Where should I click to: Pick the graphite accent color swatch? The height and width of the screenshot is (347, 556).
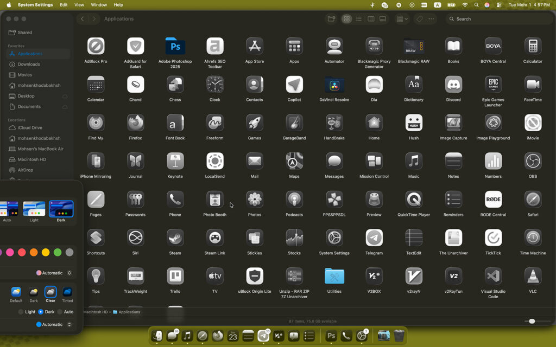click(x=69, y=253)
